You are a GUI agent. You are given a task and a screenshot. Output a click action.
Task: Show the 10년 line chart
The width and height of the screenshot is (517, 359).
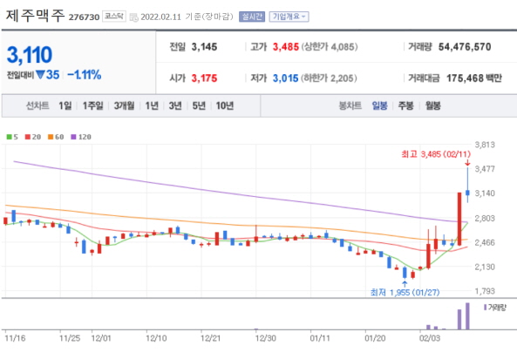point(225,105)
